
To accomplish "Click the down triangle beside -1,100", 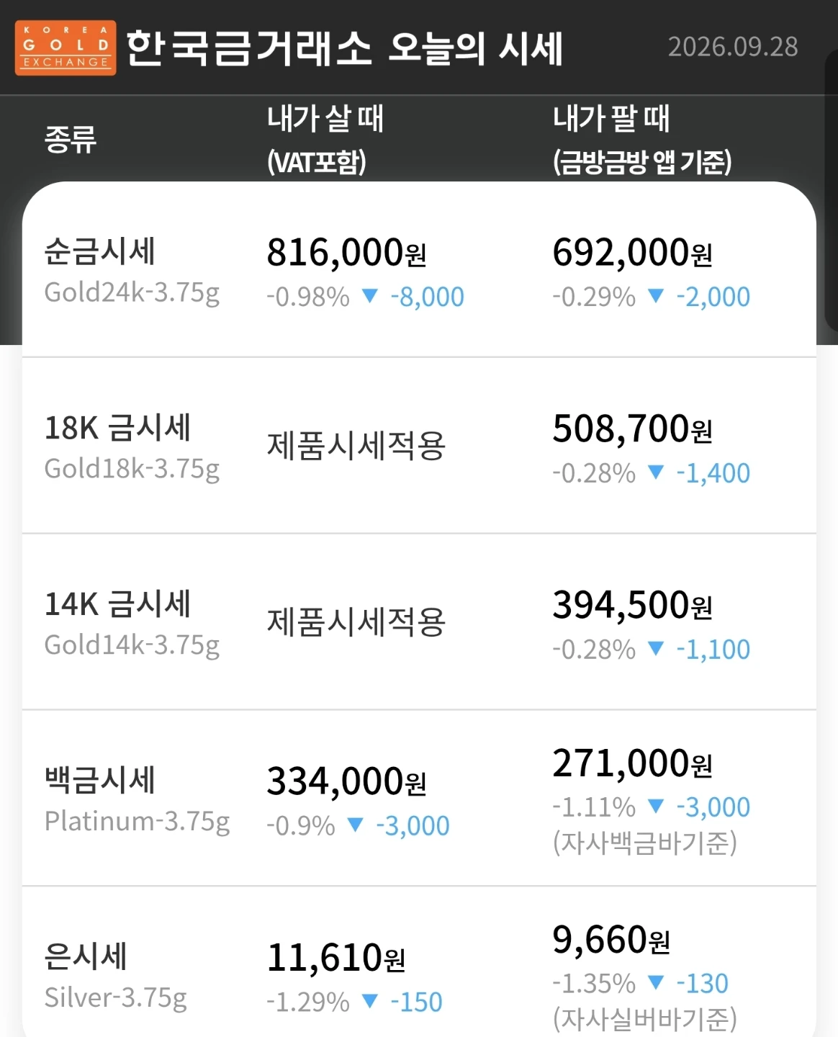I will [656, 649].
